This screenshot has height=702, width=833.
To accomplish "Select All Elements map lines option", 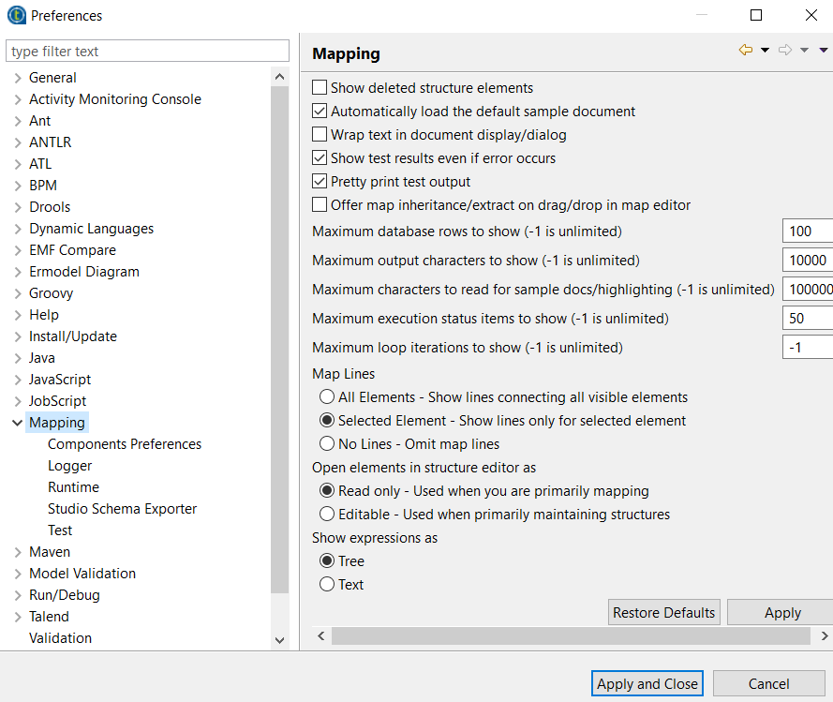I will pyautogui.click(x=327, y=397).
